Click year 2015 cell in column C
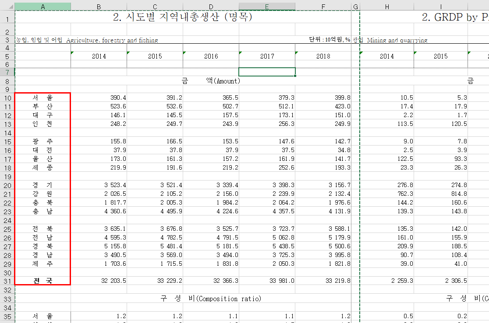 (155, 56)
